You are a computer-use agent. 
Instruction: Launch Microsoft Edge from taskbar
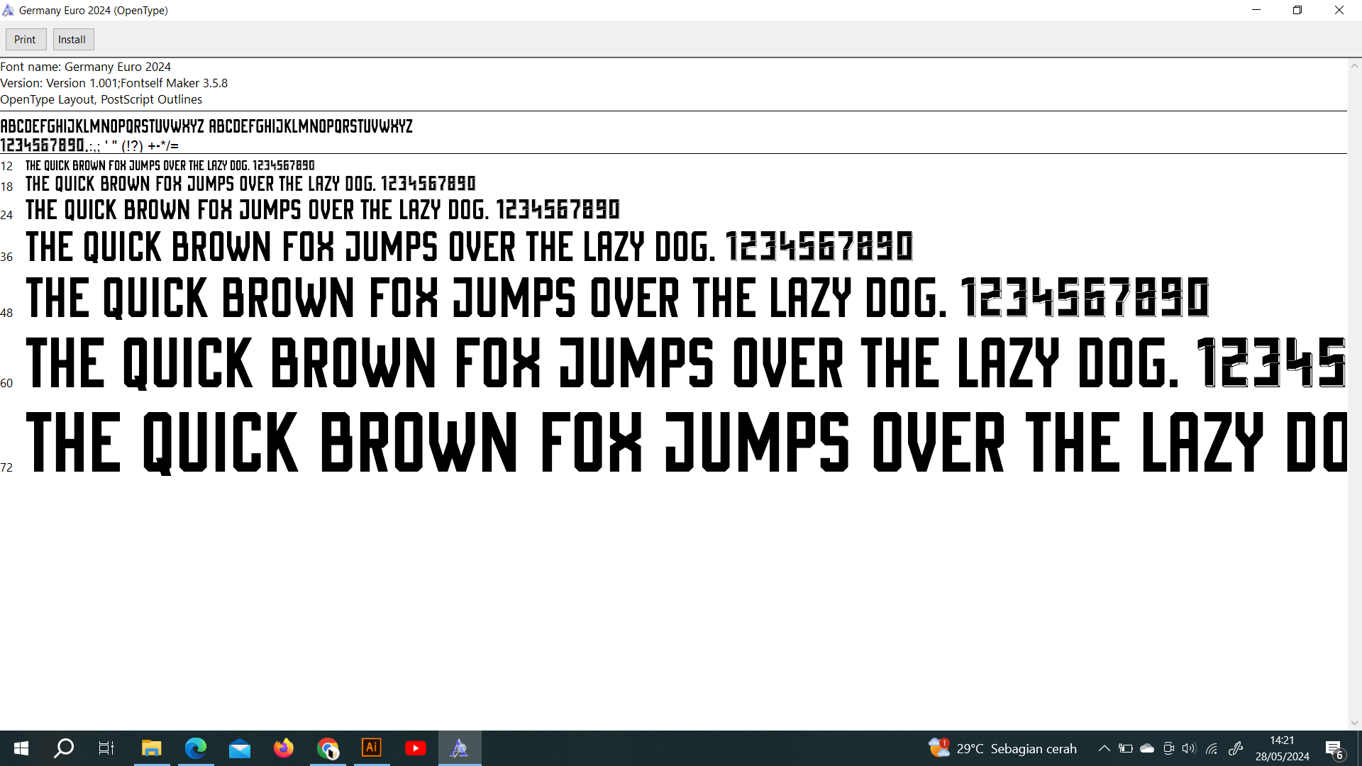(x=195, y=748)
